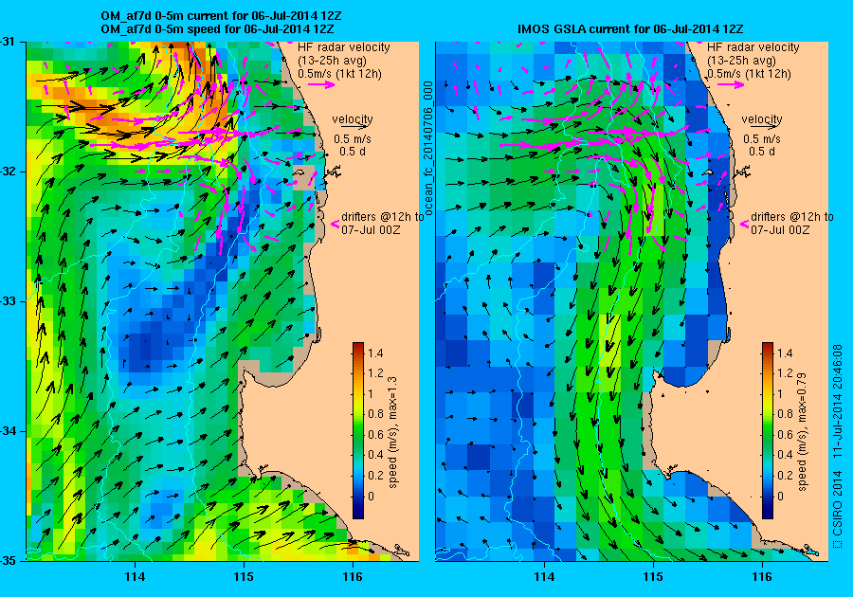Click the left map speed colorbar
Screen dimensions: 853x597
click(x=358, y=430)
